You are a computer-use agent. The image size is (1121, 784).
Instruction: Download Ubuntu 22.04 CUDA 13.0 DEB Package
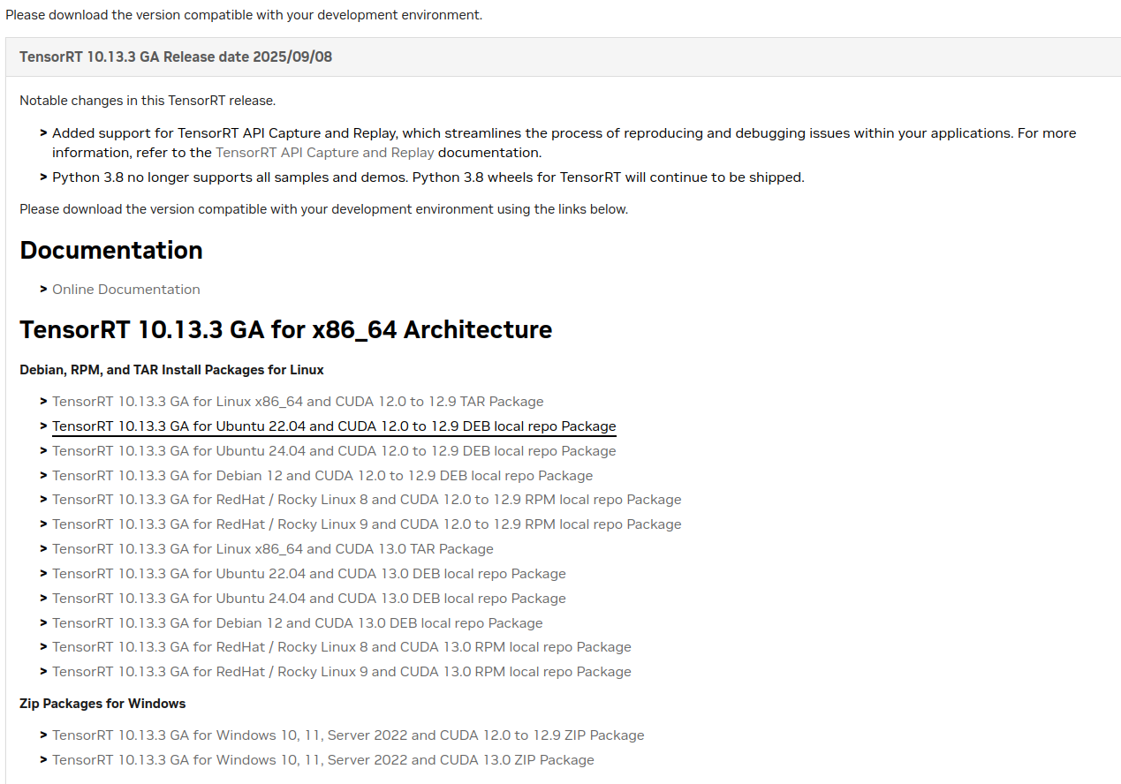pos(309,574)
